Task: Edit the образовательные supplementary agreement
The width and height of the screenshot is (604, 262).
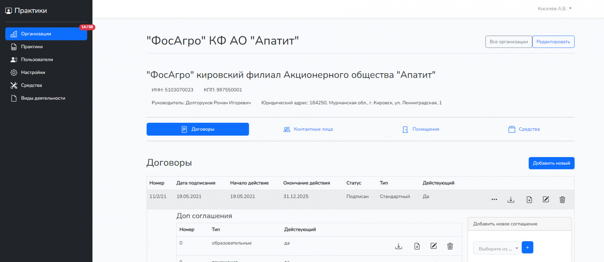Action: [x=434, y=246]
